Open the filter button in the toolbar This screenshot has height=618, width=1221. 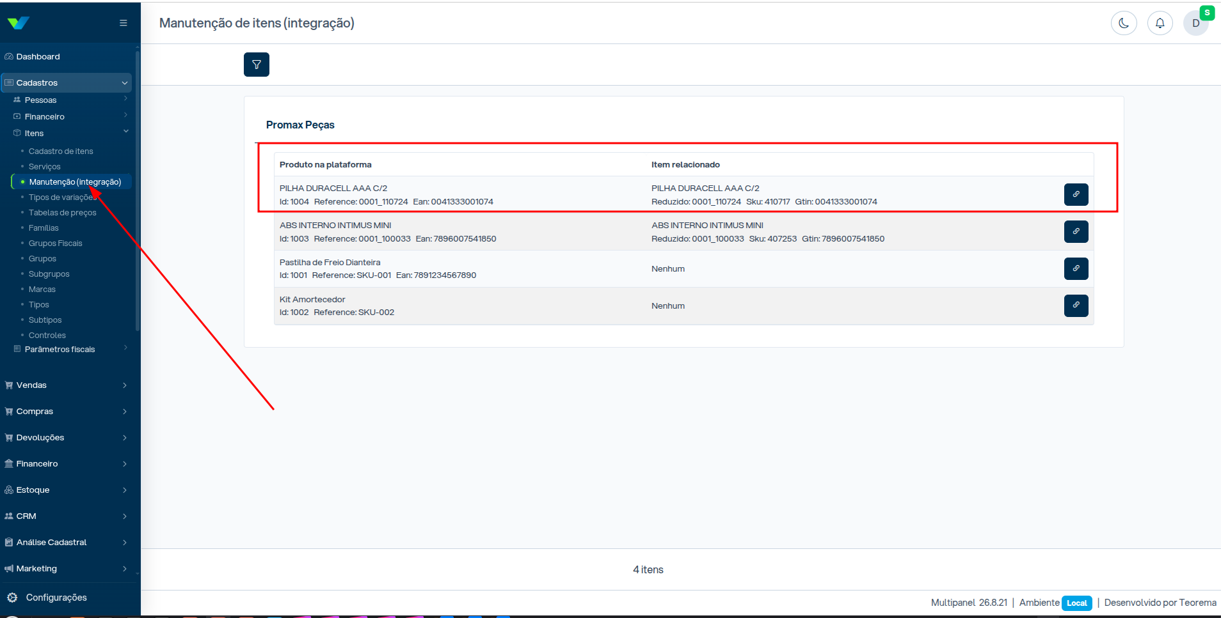[x=257, y=65]
